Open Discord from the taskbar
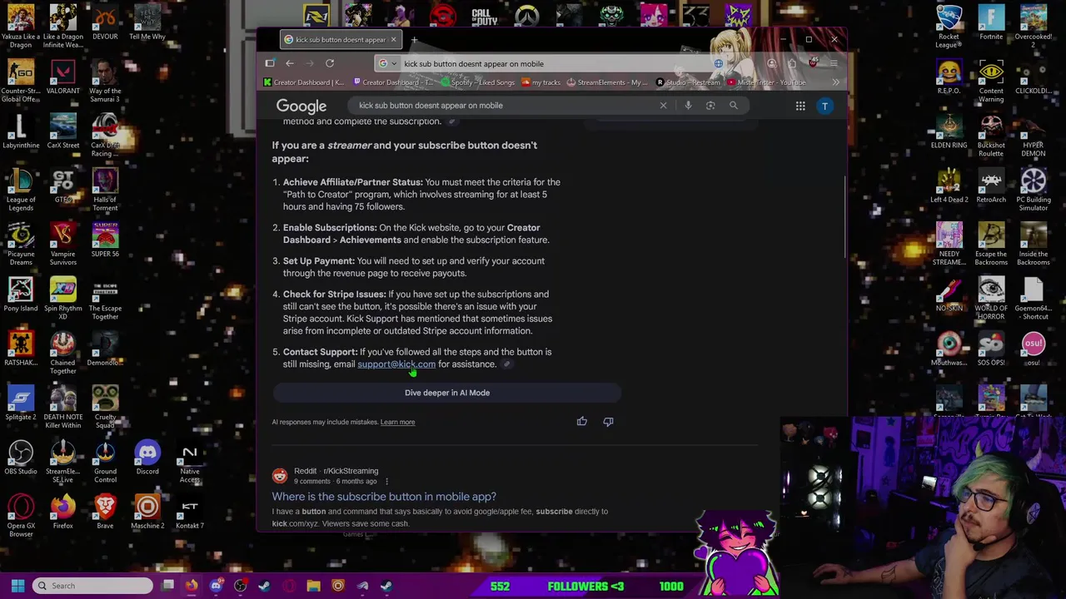1066x599 pixels. [216, 586]
